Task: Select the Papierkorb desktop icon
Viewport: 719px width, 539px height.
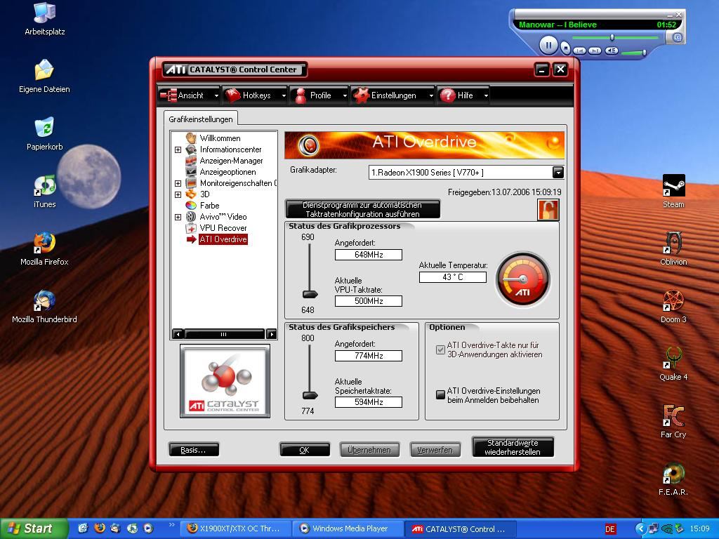Action: [44, 134]
